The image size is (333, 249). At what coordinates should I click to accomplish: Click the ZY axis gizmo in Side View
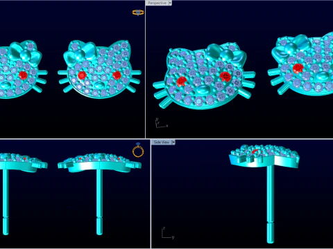(167, 233)
